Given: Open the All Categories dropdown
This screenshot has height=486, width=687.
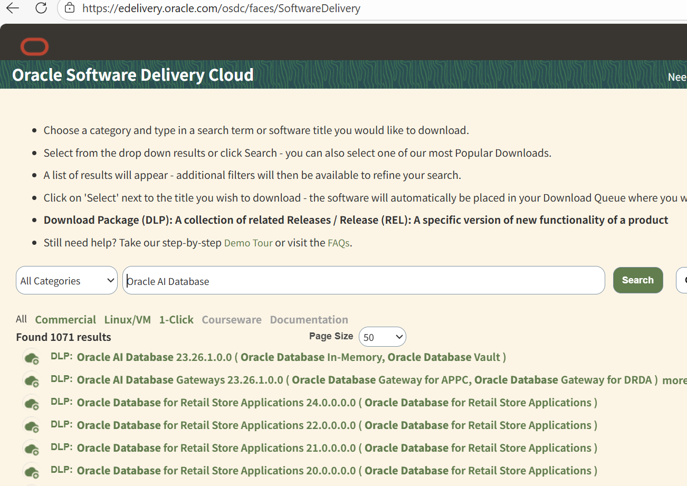Looking at the screenshot, I should coord(66,280).
